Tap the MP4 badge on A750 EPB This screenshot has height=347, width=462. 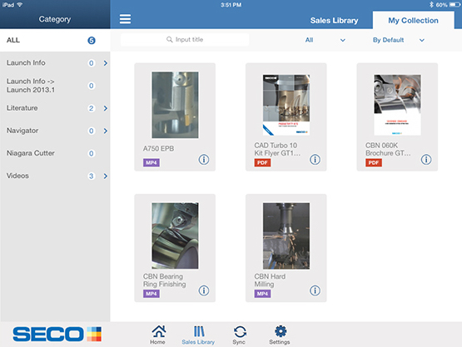(x=152, y=162)
